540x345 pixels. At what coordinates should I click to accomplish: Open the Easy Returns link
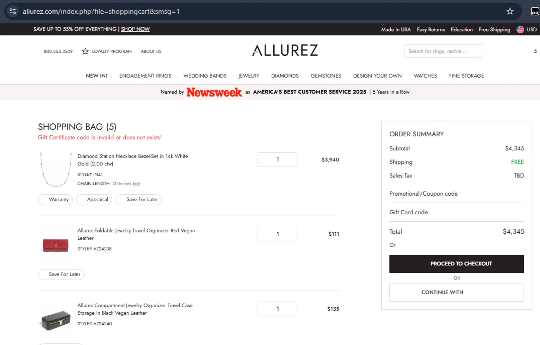tap(431, 29)
